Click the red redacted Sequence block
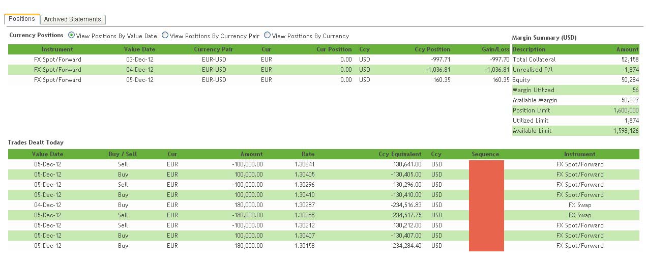The width and height of the screenshot is (646, 260). (486, 205)
